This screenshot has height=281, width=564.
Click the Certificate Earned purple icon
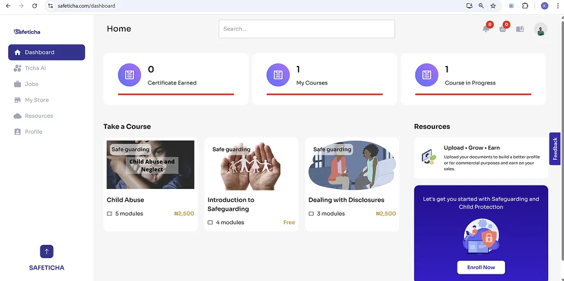coord(130,75)
